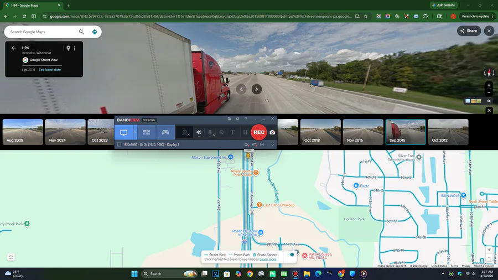
Task: Zoom in on Street View image
Action: coord(489,85)
